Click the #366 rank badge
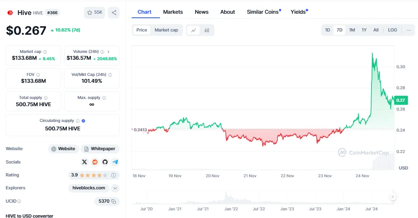The height and width of the screenshot is (218, 418). pyautogui.click(x=52, y=13)
